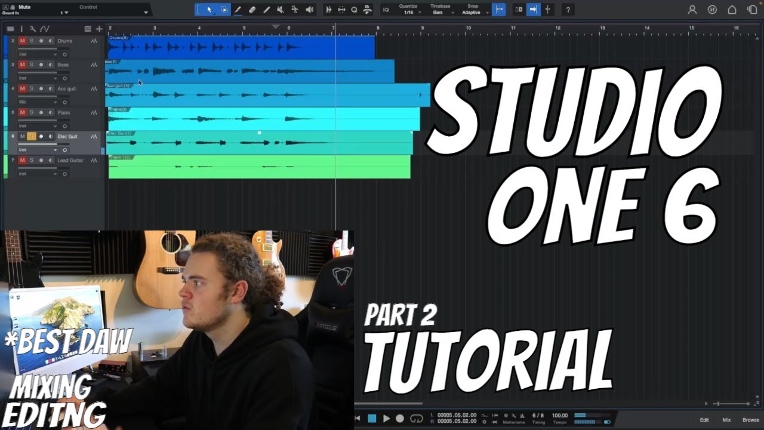764x430 pixels.
Task: Select the Drums audio clip
Action: (241, 47)
